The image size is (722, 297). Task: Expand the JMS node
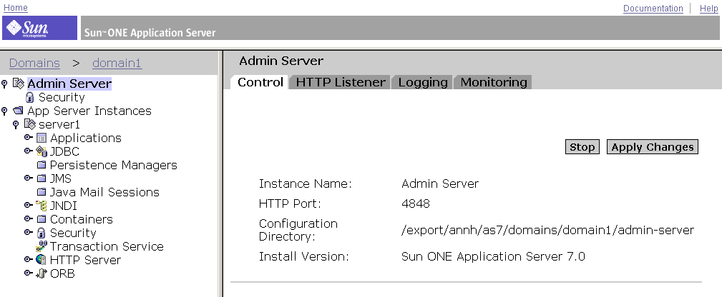click(29, 178)
